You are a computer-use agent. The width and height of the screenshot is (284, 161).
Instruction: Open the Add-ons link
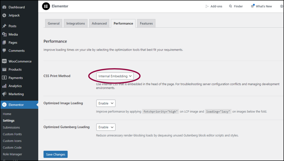214,6
